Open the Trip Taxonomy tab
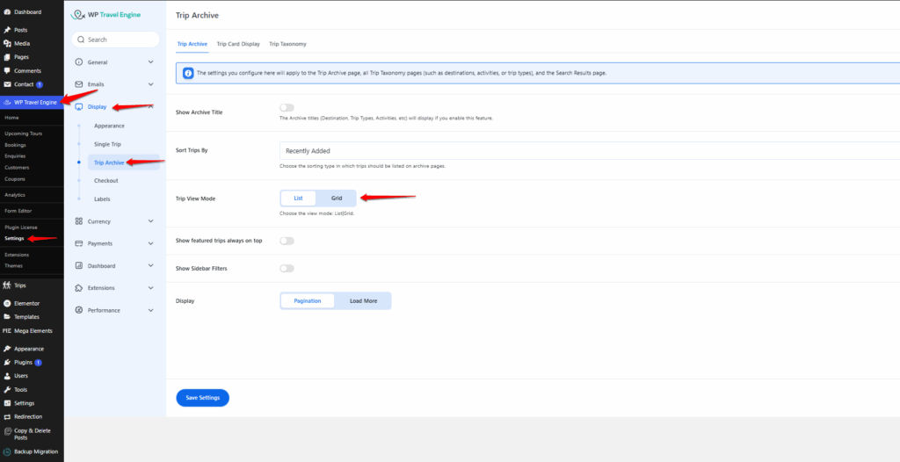Screen dimensions: 900x462 (287, 44)
